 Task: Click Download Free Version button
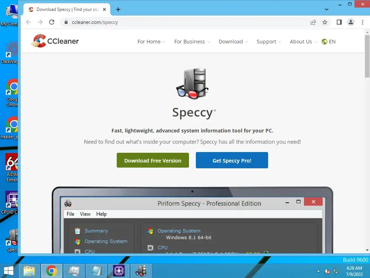[x=153, y=160]
